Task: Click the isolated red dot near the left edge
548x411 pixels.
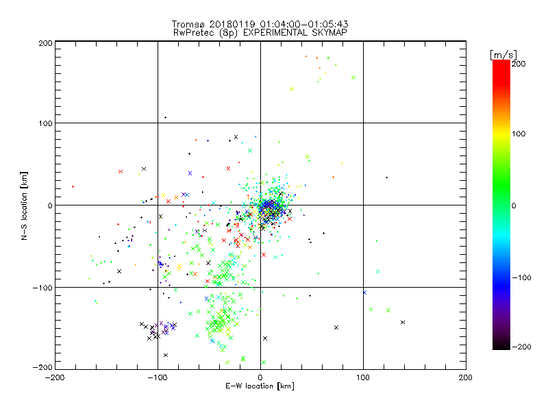Action: 73,186
